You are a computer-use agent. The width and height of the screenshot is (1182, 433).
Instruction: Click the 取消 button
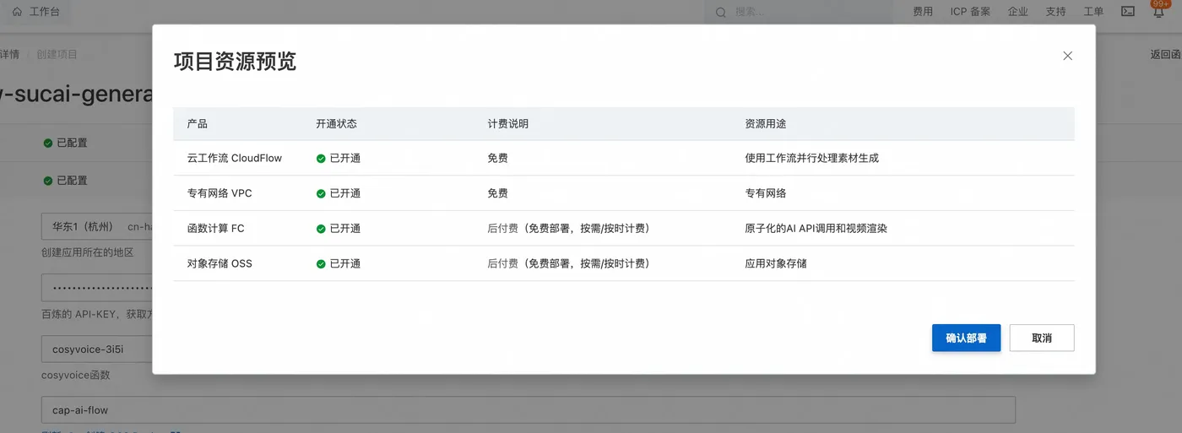[x=1042, y=338]
